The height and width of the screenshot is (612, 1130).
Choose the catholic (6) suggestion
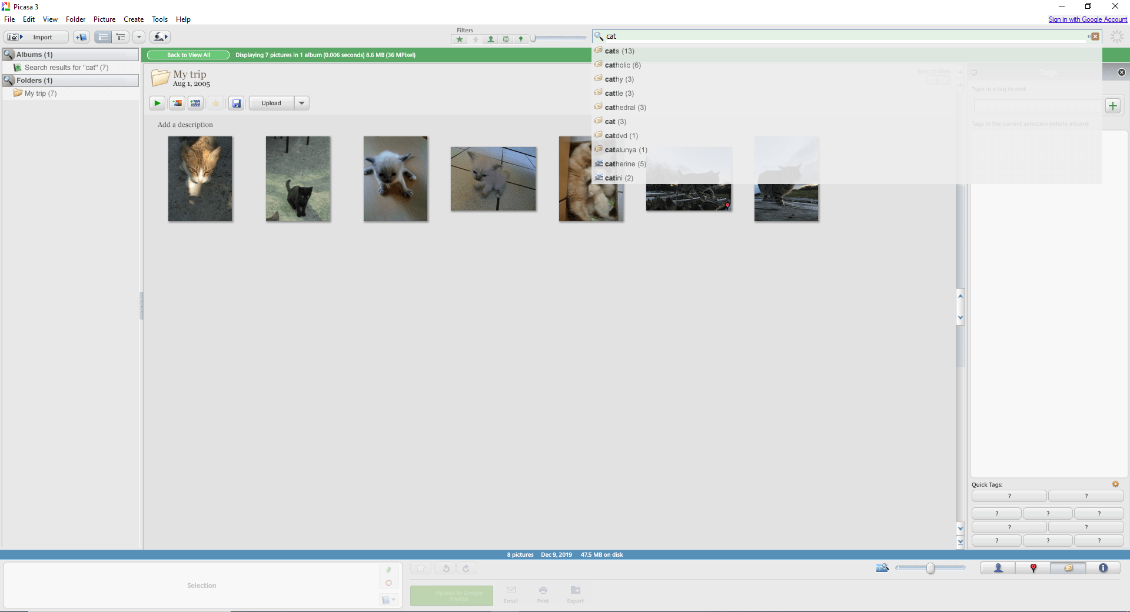point(623,65)
